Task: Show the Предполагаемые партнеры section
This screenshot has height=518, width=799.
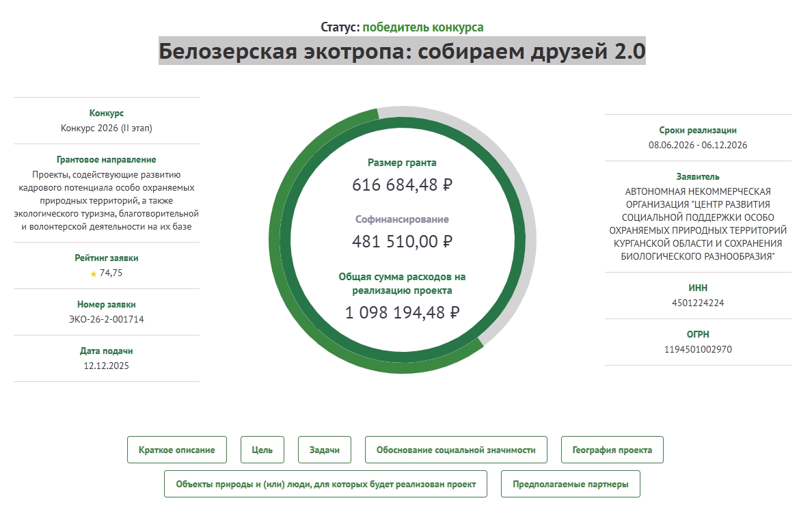Action: [570, 484]
